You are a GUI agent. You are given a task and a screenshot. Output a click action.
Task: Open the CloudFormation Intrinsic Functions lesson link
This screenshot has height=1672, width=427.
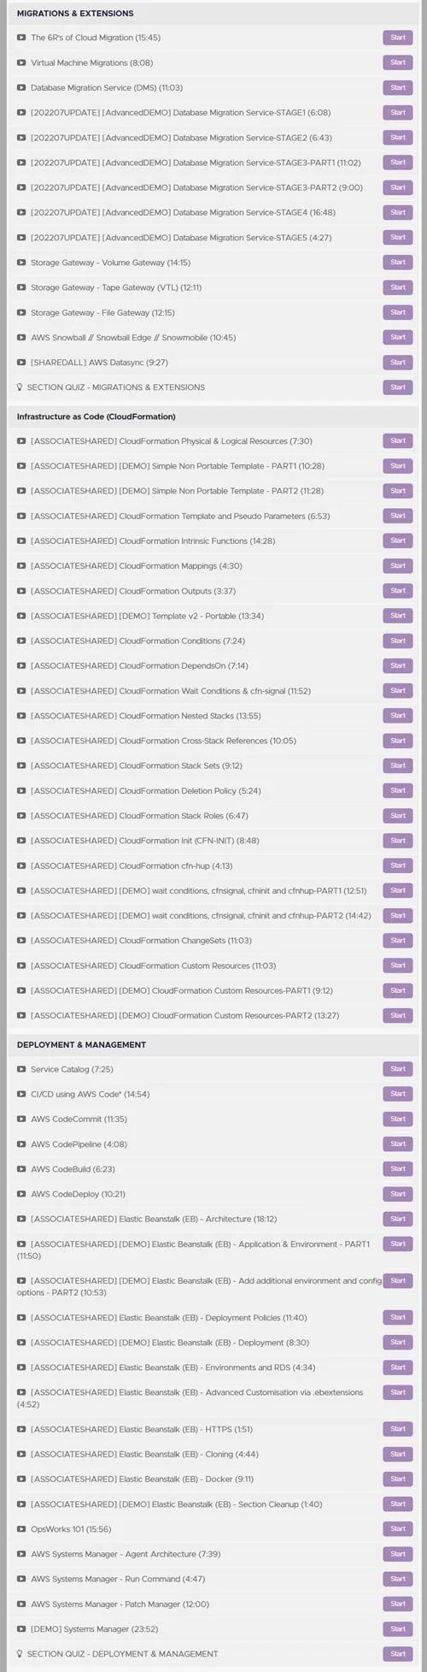[153, 541]
